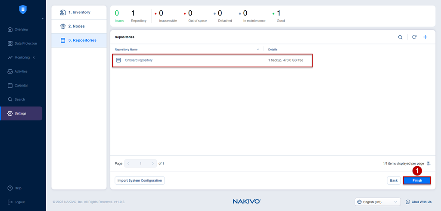Open the English (US) language dropdown
Viewport: 441px width, 211px height.
pyautogui.click(x=378, y=202)
